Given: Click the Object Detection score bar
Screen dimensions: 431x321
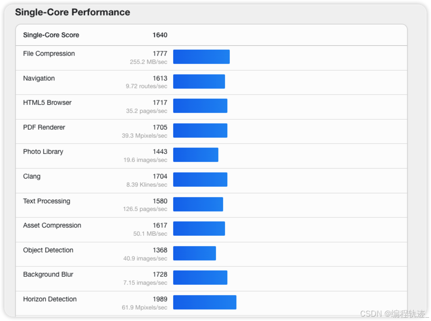Looking at the screenshot, I should [194, 253].
